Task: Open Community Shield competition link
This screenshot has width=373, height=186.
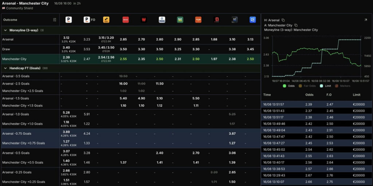Action: pyautogui.click(x=20, y=8)
